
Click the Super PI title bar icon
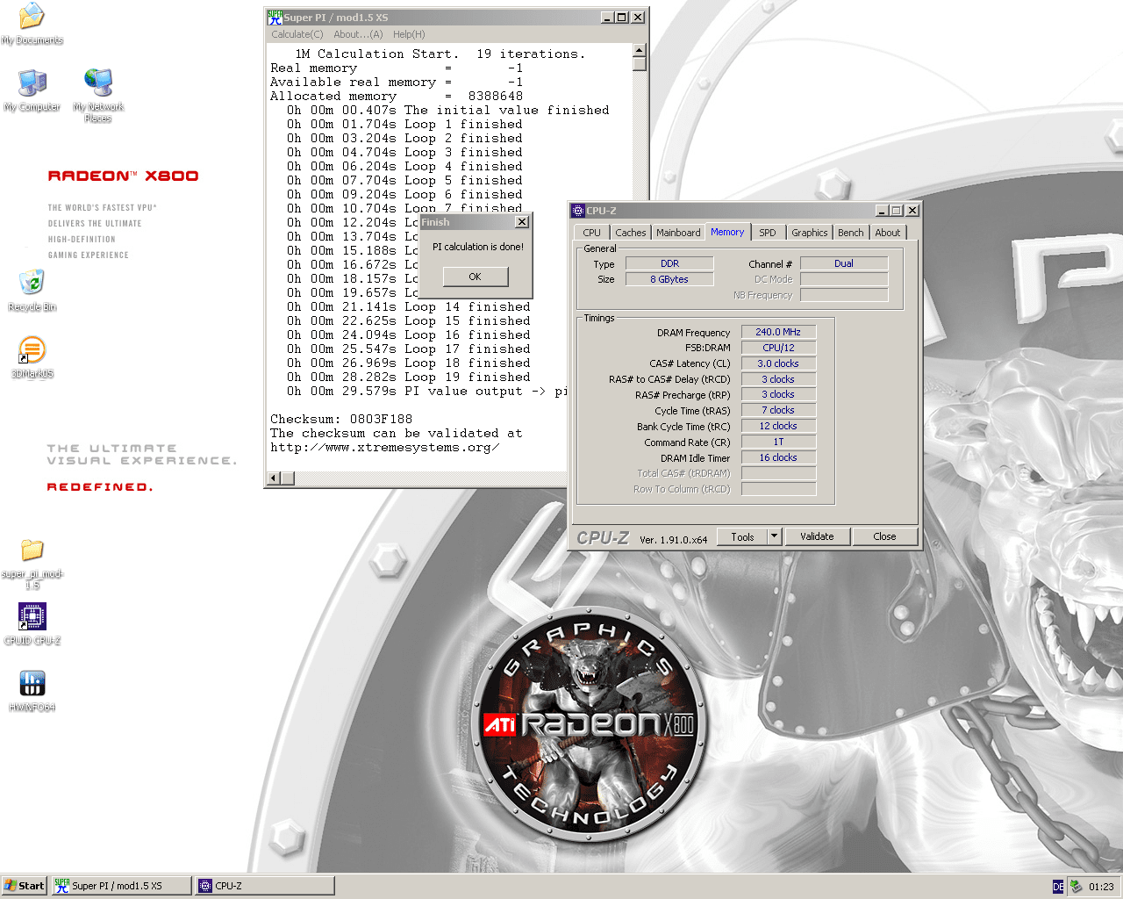(x=275, y=17)
